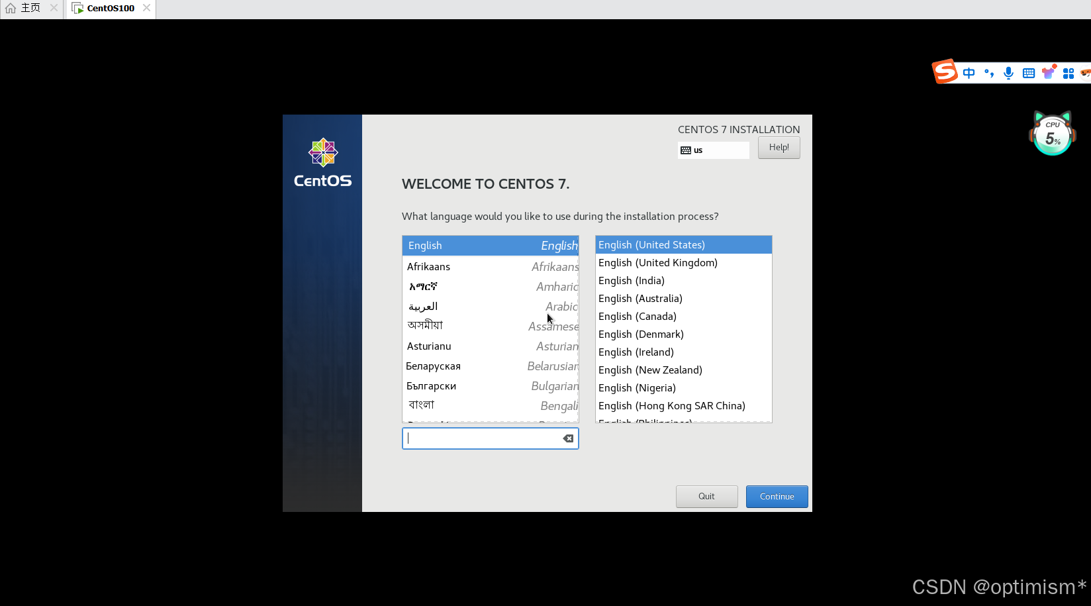
Task: Toggle Chinese input mode (中) icon
Action: click(969, 73)
